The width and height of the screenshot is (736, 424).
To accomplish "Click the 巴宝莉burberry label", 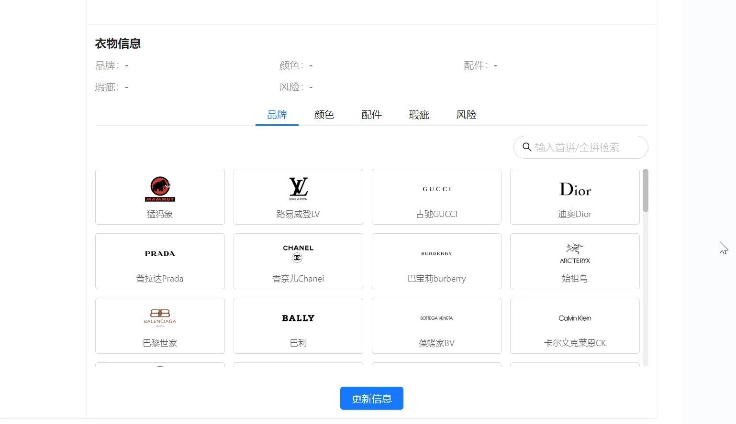I will tap(436, 279).
